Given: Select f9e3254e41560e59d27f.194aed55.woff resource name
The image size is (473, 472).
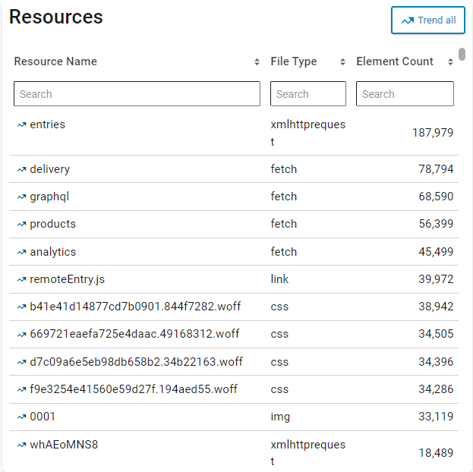Looking at the screenshot, I should click(x=134, y=389).
